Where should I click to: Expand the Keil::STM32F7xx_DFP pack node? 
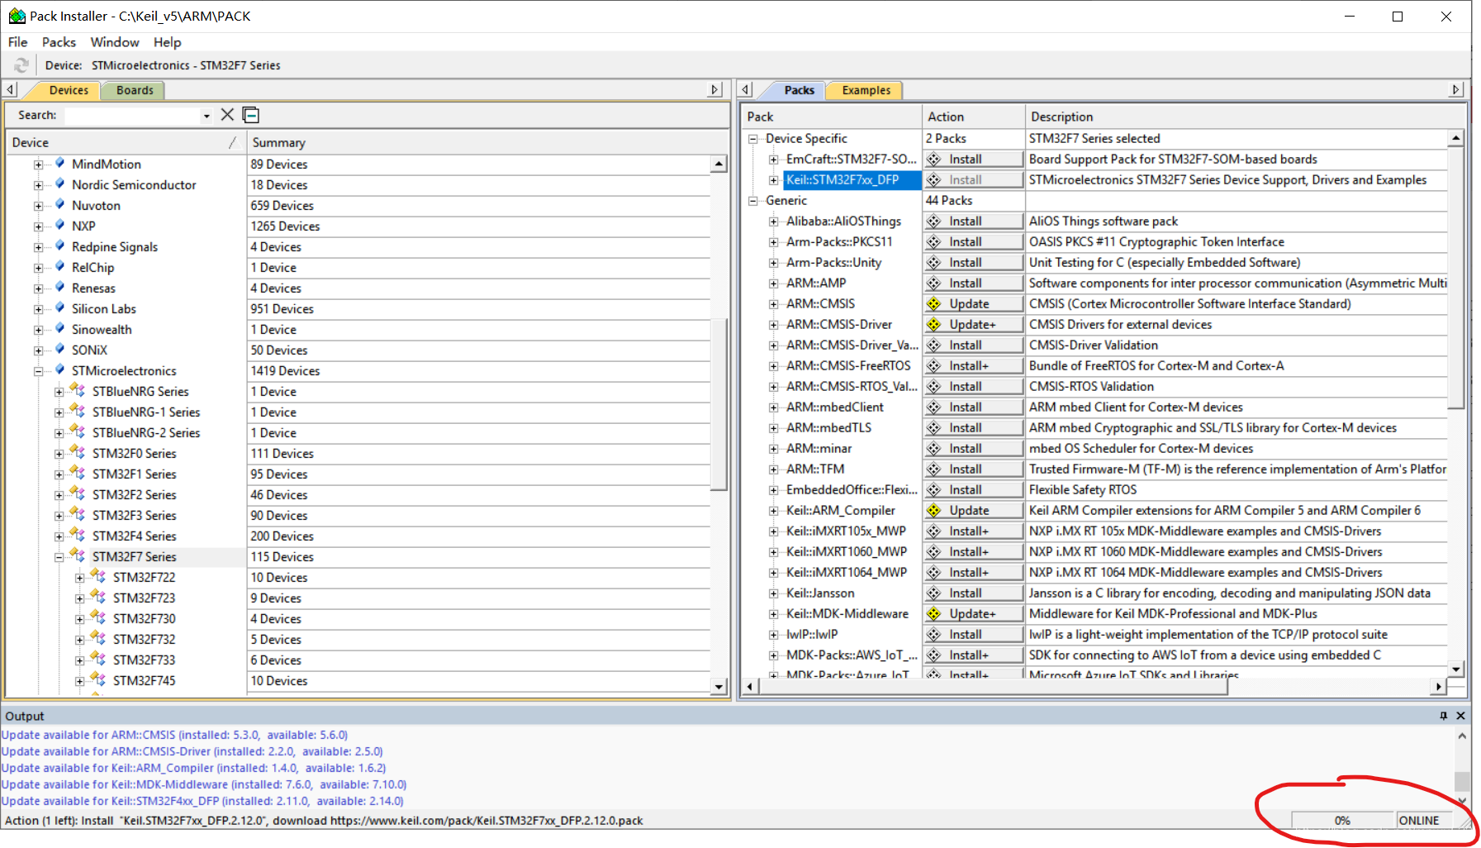[773, 180]
